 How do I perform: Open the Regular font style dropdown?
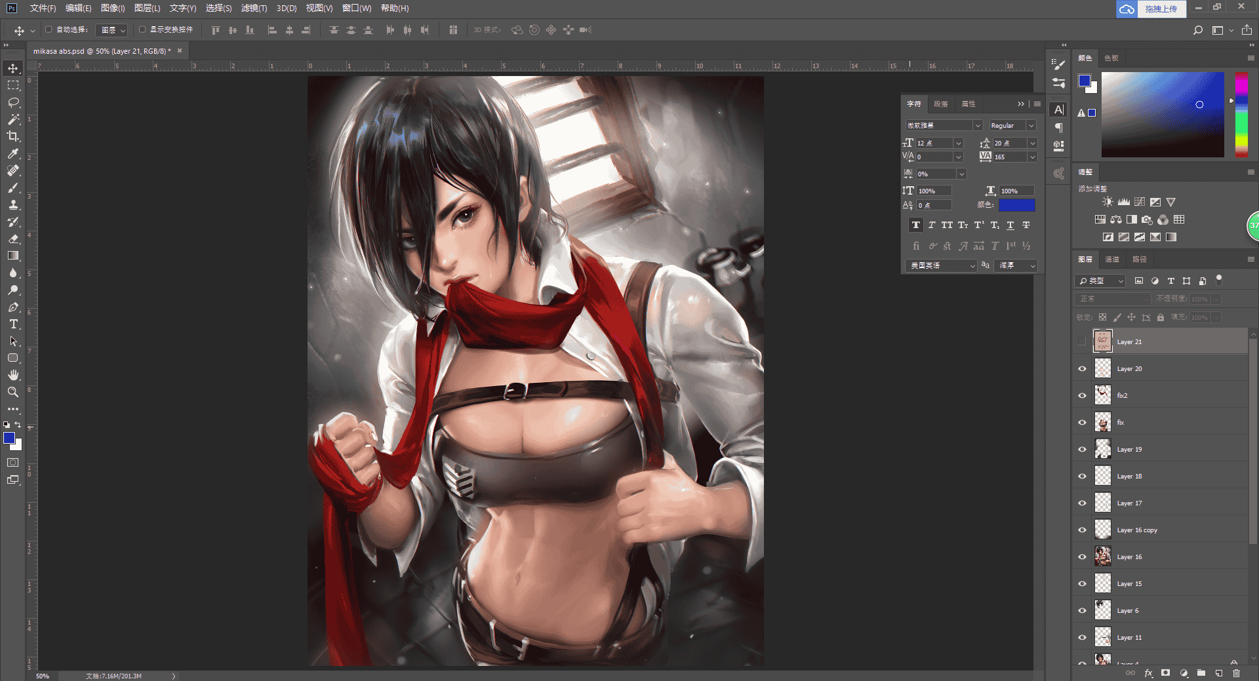(x=1012, y=125)
